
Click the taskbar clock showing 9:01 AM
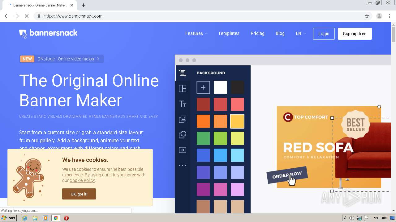(380, 218)
